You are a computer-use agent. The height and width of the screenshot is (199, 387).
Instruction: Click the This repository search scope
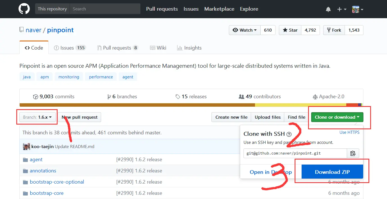52,9
